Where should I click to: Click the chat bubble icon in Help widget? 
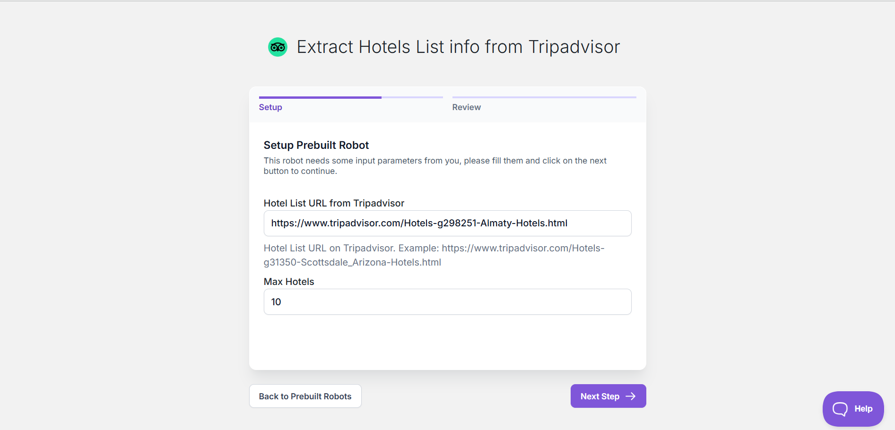point(840,409)
